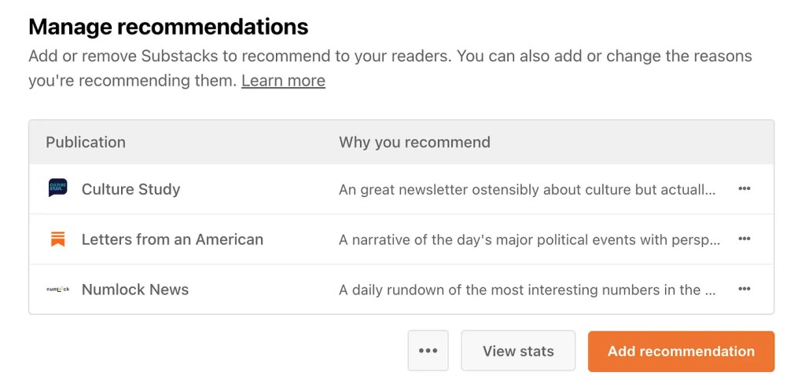Select the Numlock News publication name
The height and width of the screenshot is (390, 805).
click(135, 290)
